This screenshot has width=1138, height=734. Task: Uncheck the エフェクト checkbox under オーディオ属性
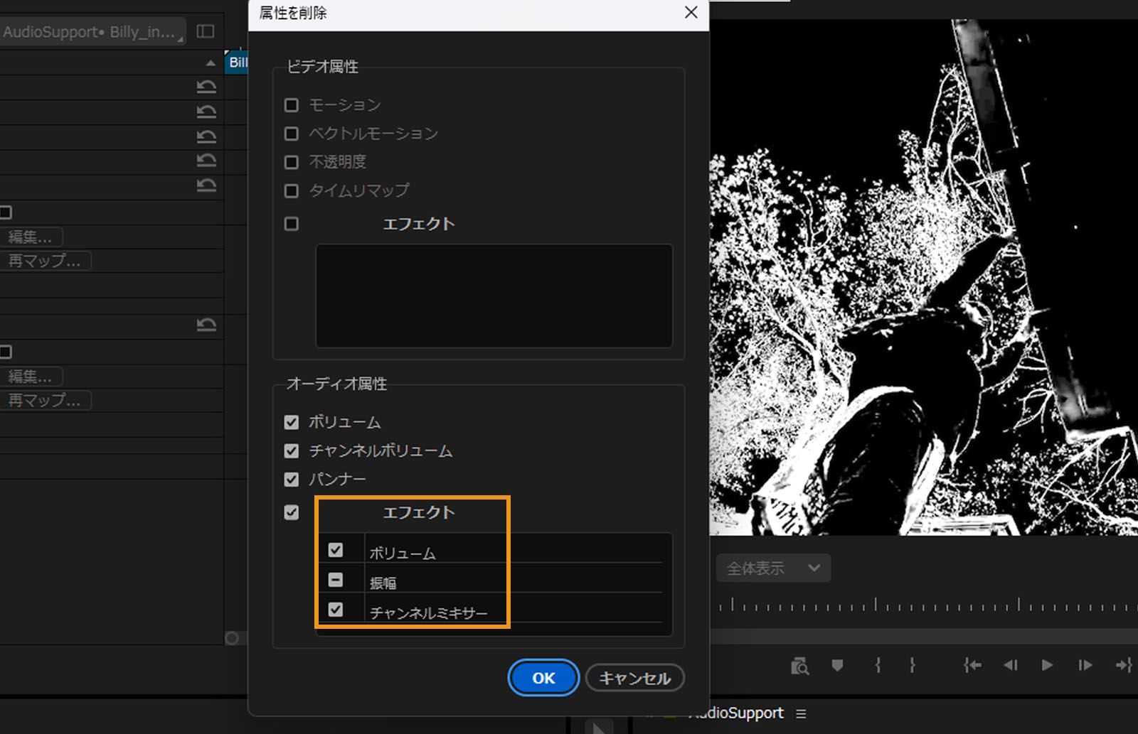coord(291,512)
